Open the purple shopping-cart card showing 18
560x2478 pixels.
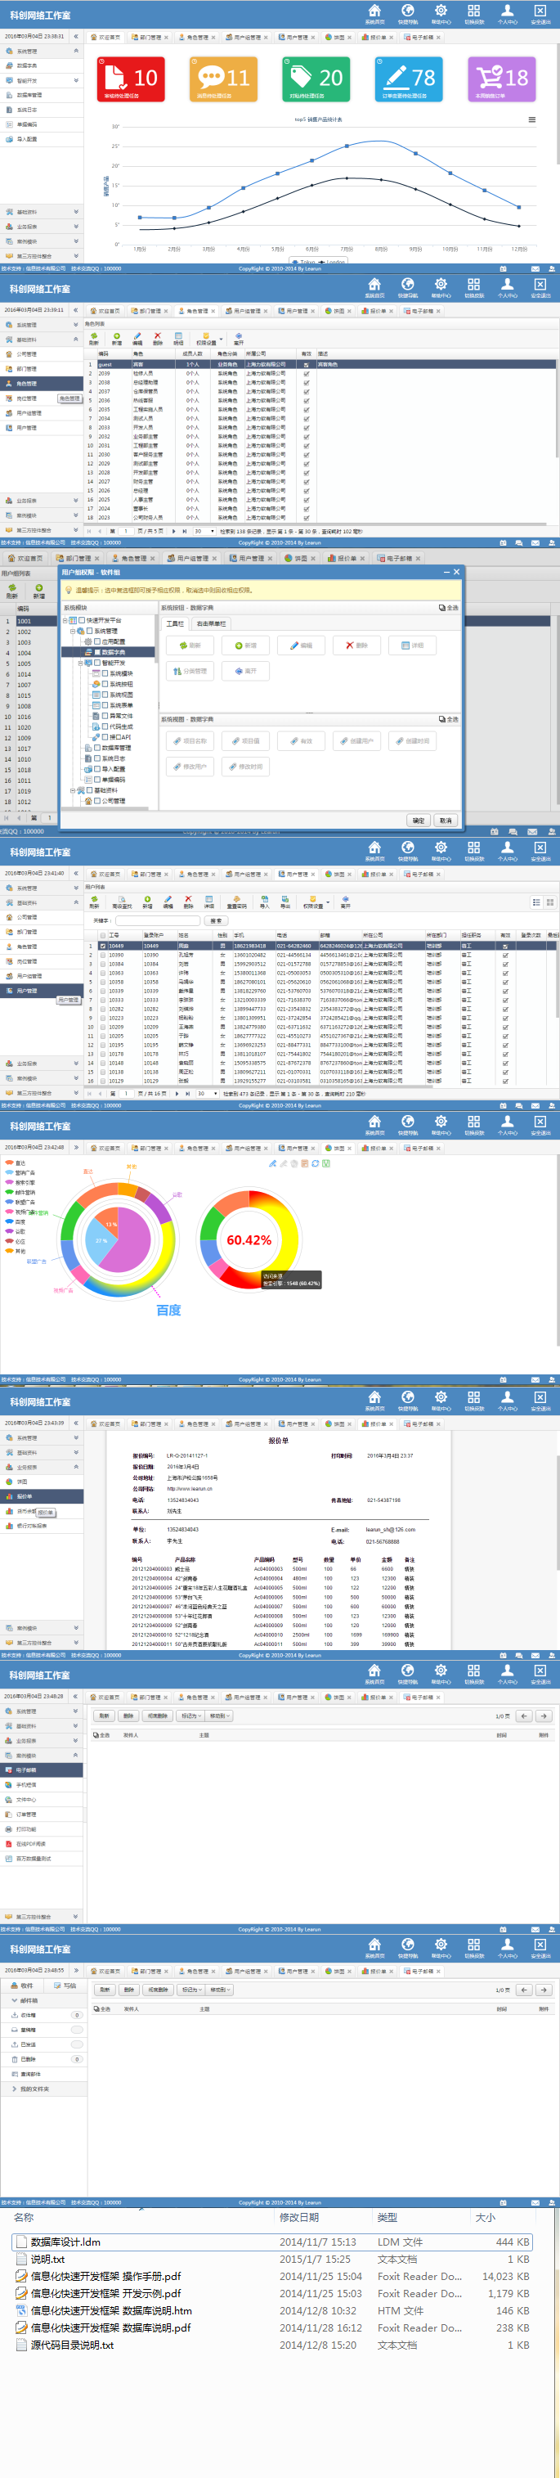point(501,79)
